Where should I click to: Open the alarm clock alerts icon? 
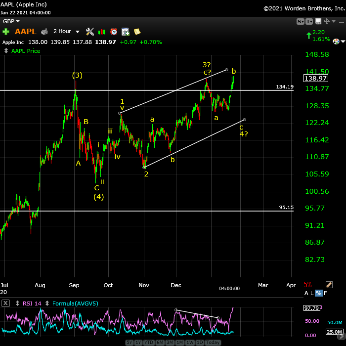point(114,32)
